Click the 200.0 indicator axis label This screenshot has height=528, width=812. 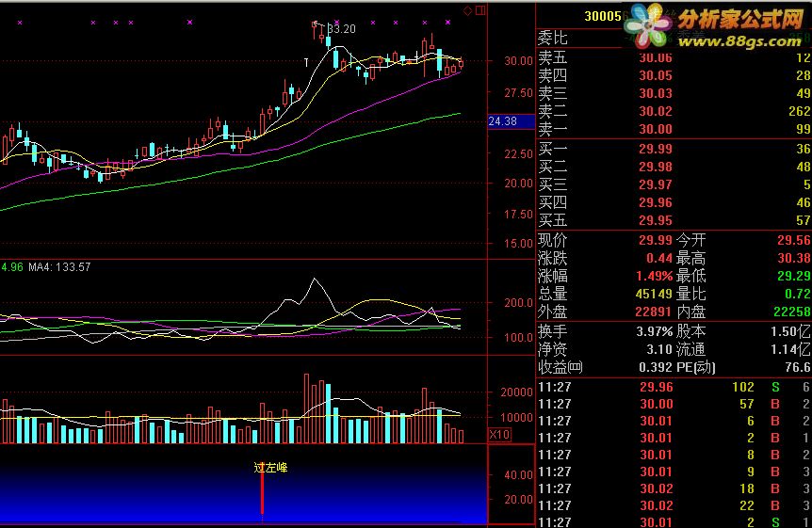[x=518, y=303]
